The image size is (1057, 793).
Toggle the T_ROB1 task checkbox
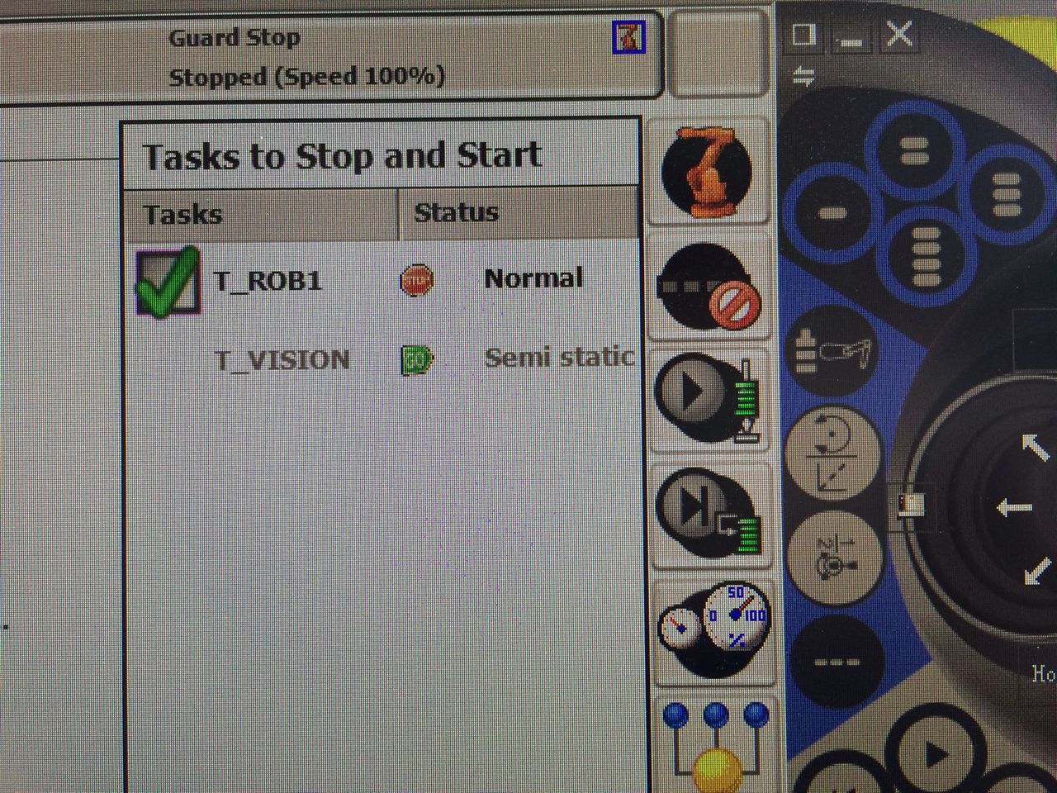pyautogui.click(x=168, y=282)
